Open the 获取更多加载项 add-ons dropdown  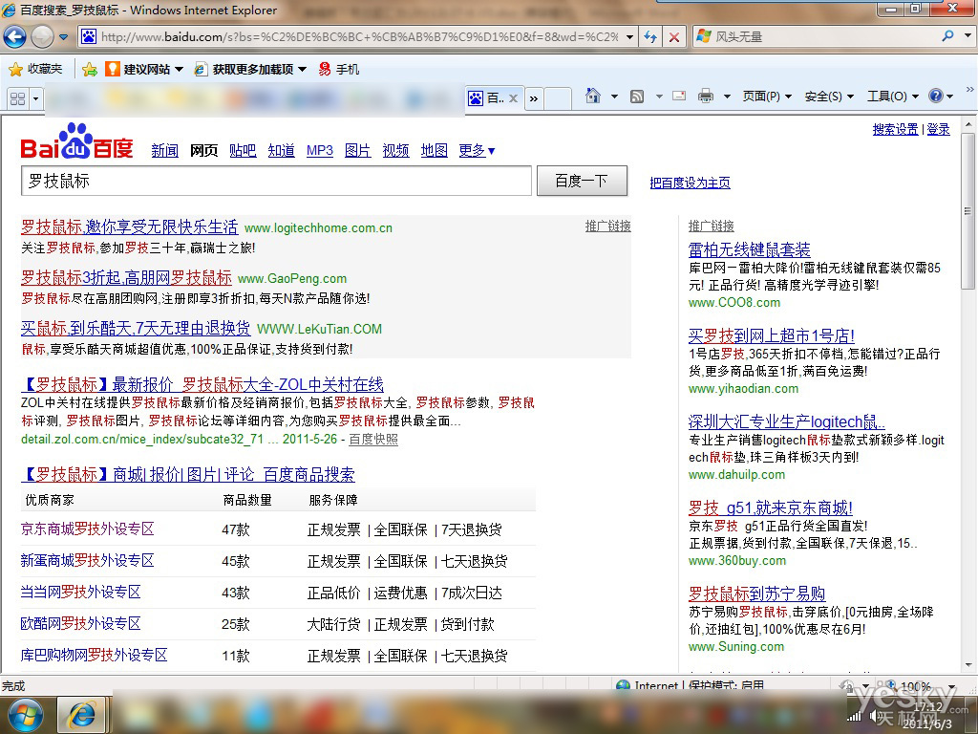[251, 69]
